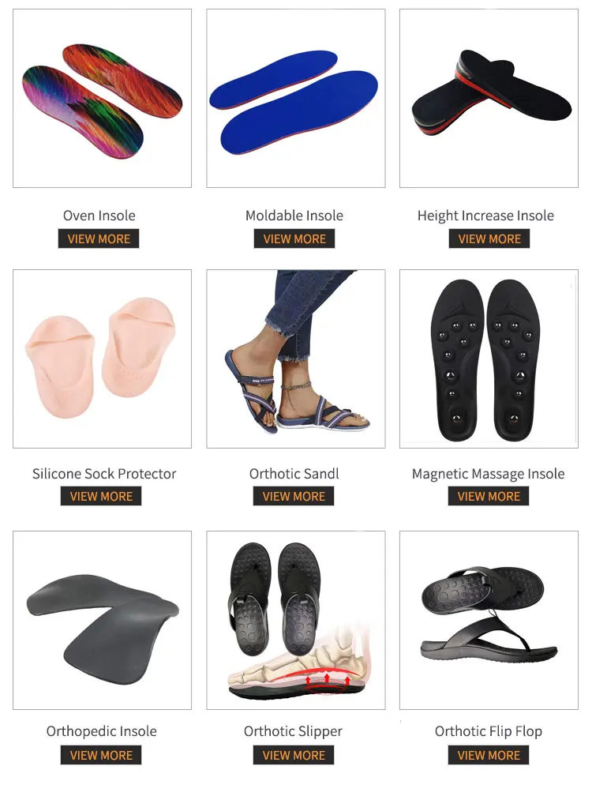Select the Height Increase Insole image
592x796 pixels.
(489, 99)
